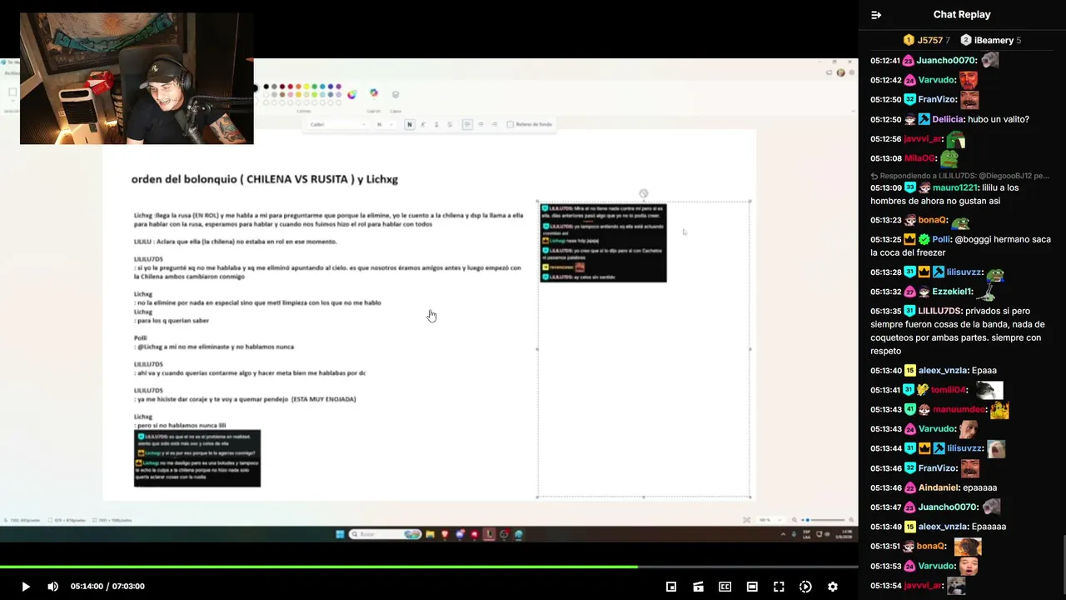Viewport: 1066px width, 600px height.
Task: Collapse the Chat Replay panel
Action: pyautogui.click(x=876, y=15)
